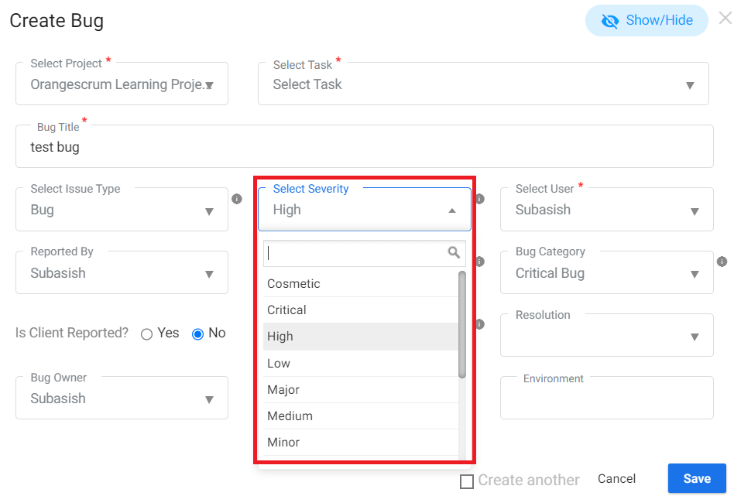734x496 pixels.
Task: Collapse Select Severity with the up arrow
Action: (451, 210)
